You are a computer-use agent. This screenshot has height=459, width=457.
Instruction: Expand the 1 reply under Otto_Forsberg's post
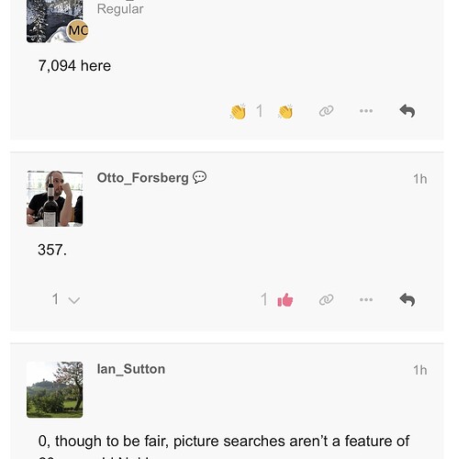tap(66, 299)
